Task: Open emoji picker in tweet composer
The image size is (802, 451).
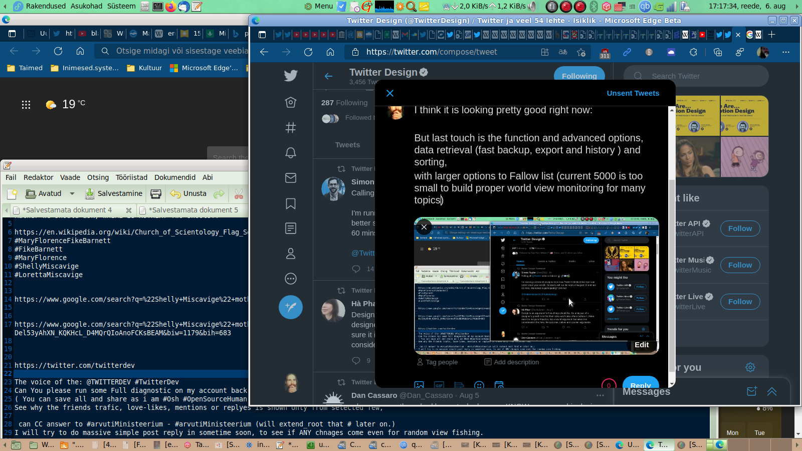Action: [479, 385]
